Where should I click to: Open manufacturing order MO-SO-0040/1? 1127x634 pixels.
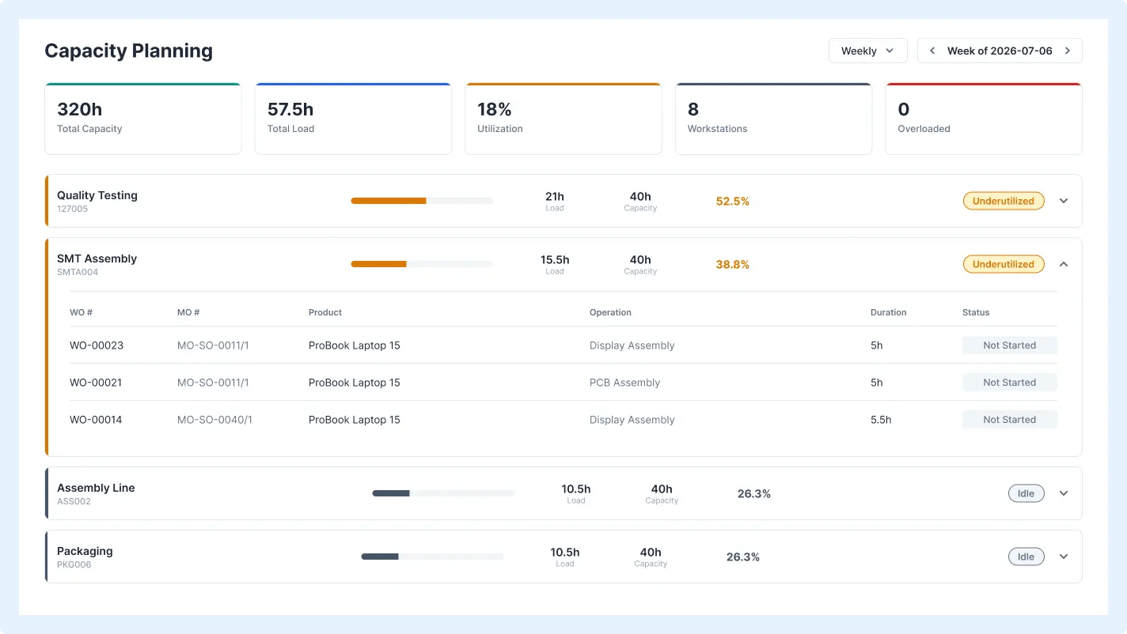(214, 420)
